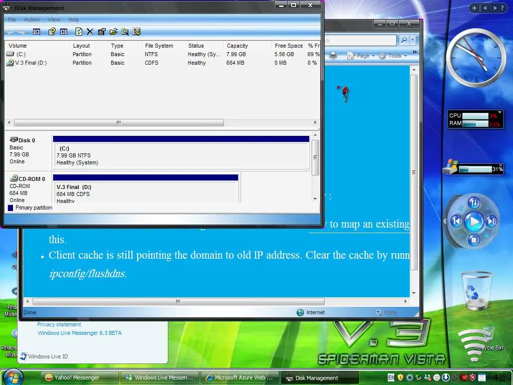Click the Refresh toolbar icon in Disk Management
This screenshot has width=513, height=385.
[x=79, y=32]
